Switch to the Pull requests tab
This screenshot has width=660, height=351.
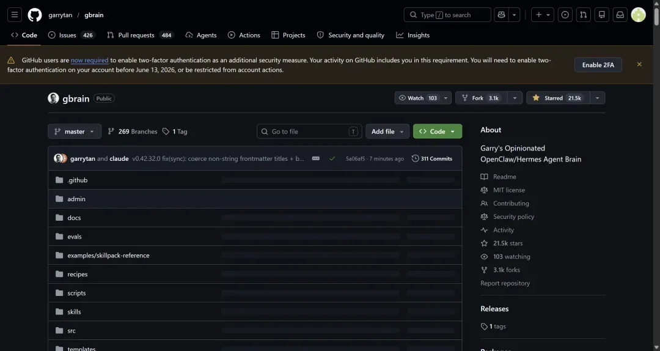tap(140, 35)
